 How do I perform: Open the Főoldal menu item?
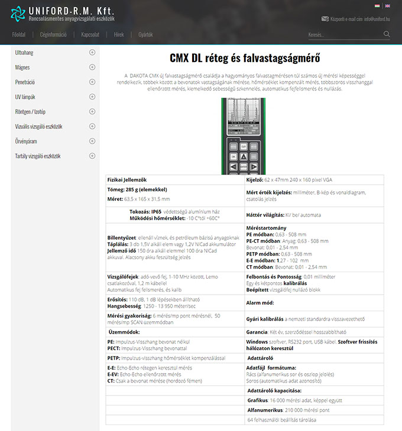(x=19, y=35)
